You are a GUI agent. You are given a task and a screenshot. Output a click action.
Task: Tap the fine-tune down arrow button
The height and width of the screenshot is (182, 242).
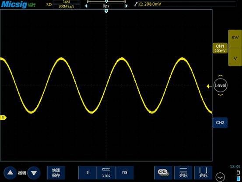[34, 173]
